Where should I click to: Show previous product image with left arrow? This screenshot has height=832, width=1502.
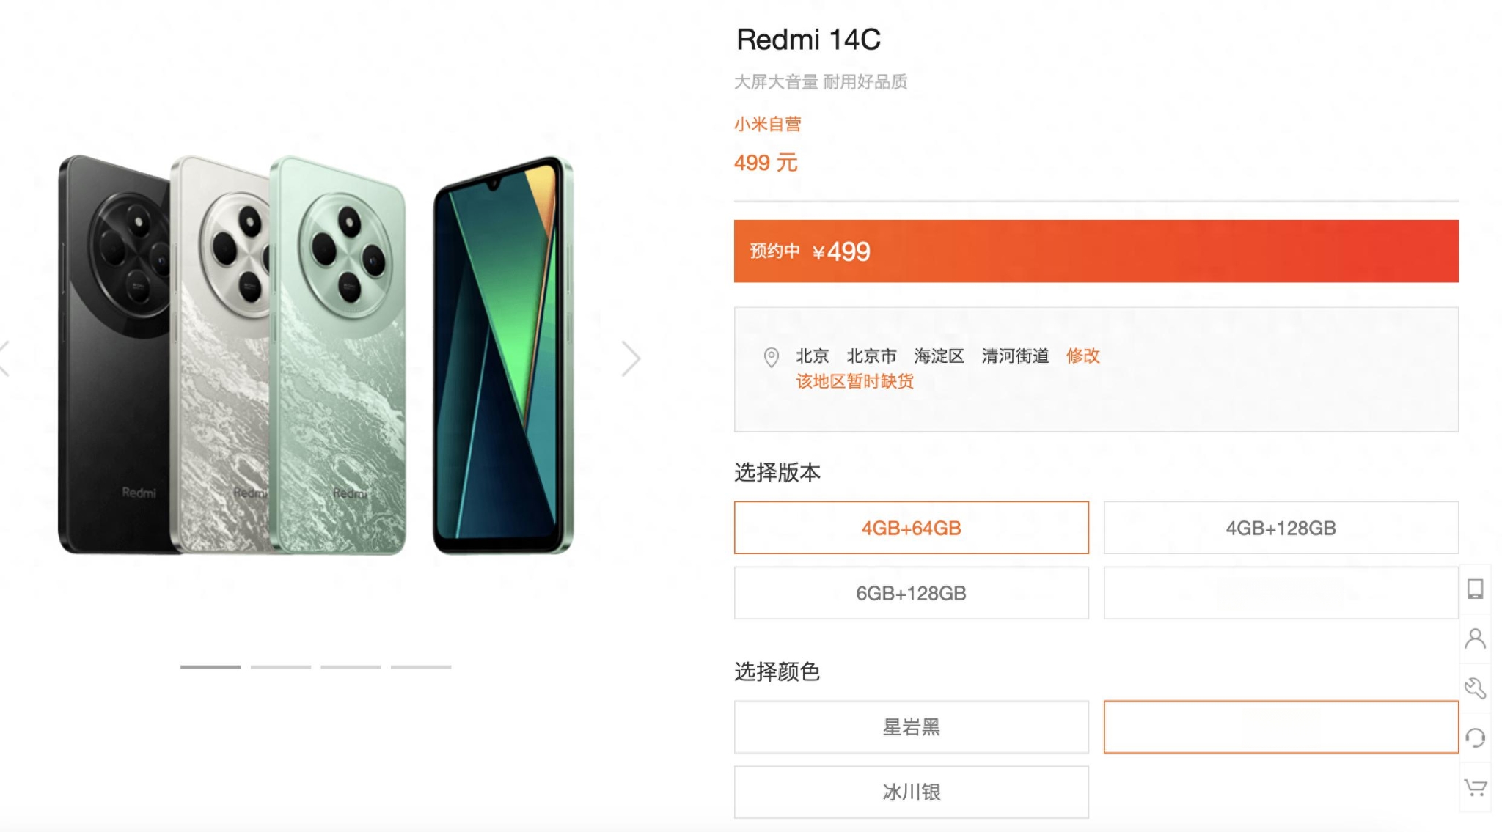point(4,358)
